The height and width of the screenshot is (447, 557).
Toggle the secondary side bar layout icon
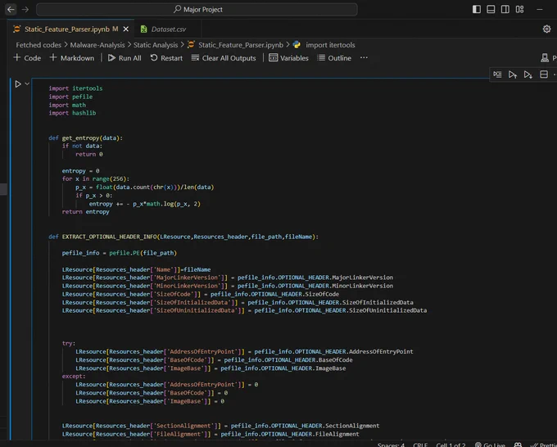pos(505,9)
